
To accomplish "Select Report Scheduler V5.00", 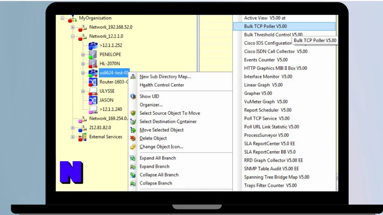I will pyautogui.click(x=284, y=110).
